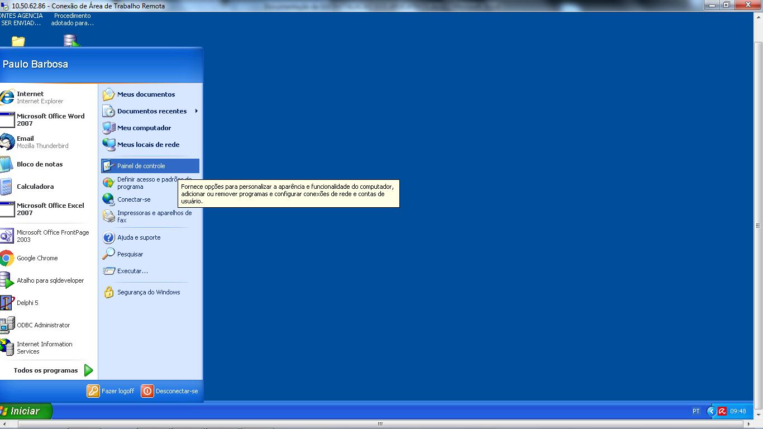The image size is (763, 429).
Task: Open ODBC Administrator
Action: coord(49,325)
